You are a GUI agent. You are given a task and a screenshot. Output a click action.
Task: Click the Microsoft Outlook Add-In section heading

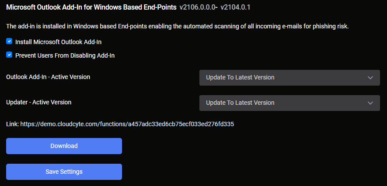point(91,7)
